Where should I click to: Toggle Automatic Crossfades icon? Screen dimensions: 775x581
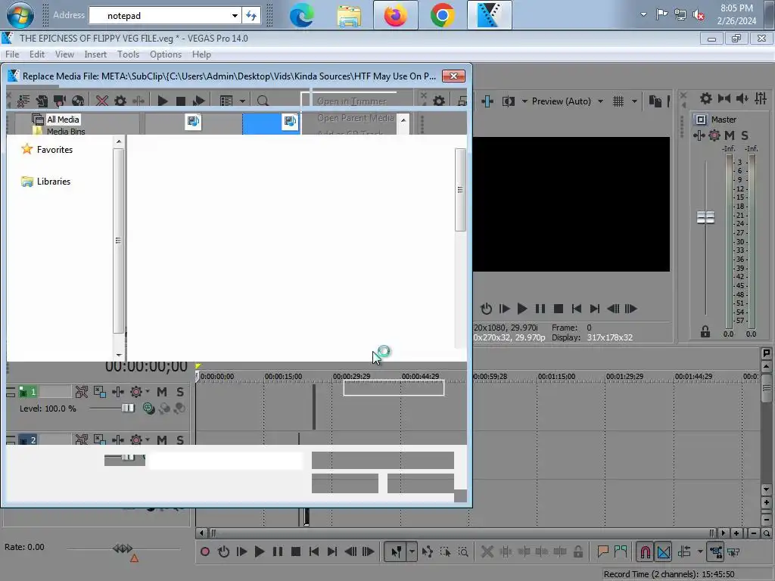664,551
